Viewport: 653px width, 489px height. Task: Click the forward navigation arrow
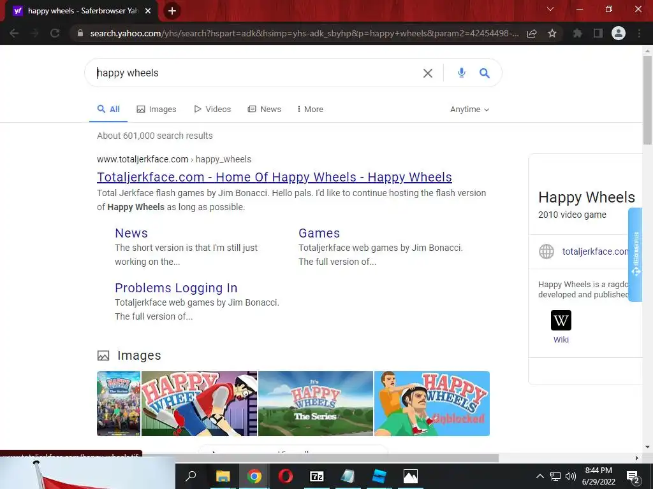coord(34,33)
